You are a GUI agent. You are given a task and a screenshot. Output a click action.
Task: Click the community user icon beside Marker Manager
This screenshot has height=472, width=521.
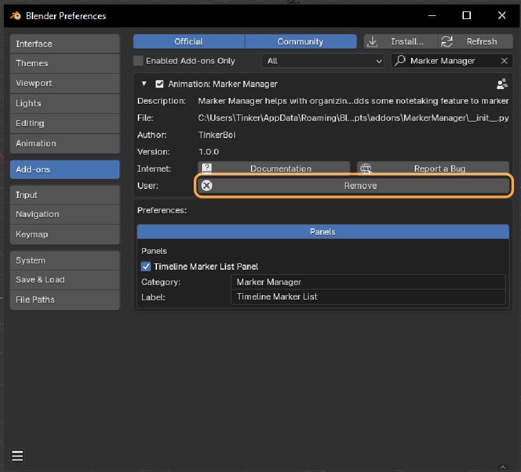[x=502, y=84]
